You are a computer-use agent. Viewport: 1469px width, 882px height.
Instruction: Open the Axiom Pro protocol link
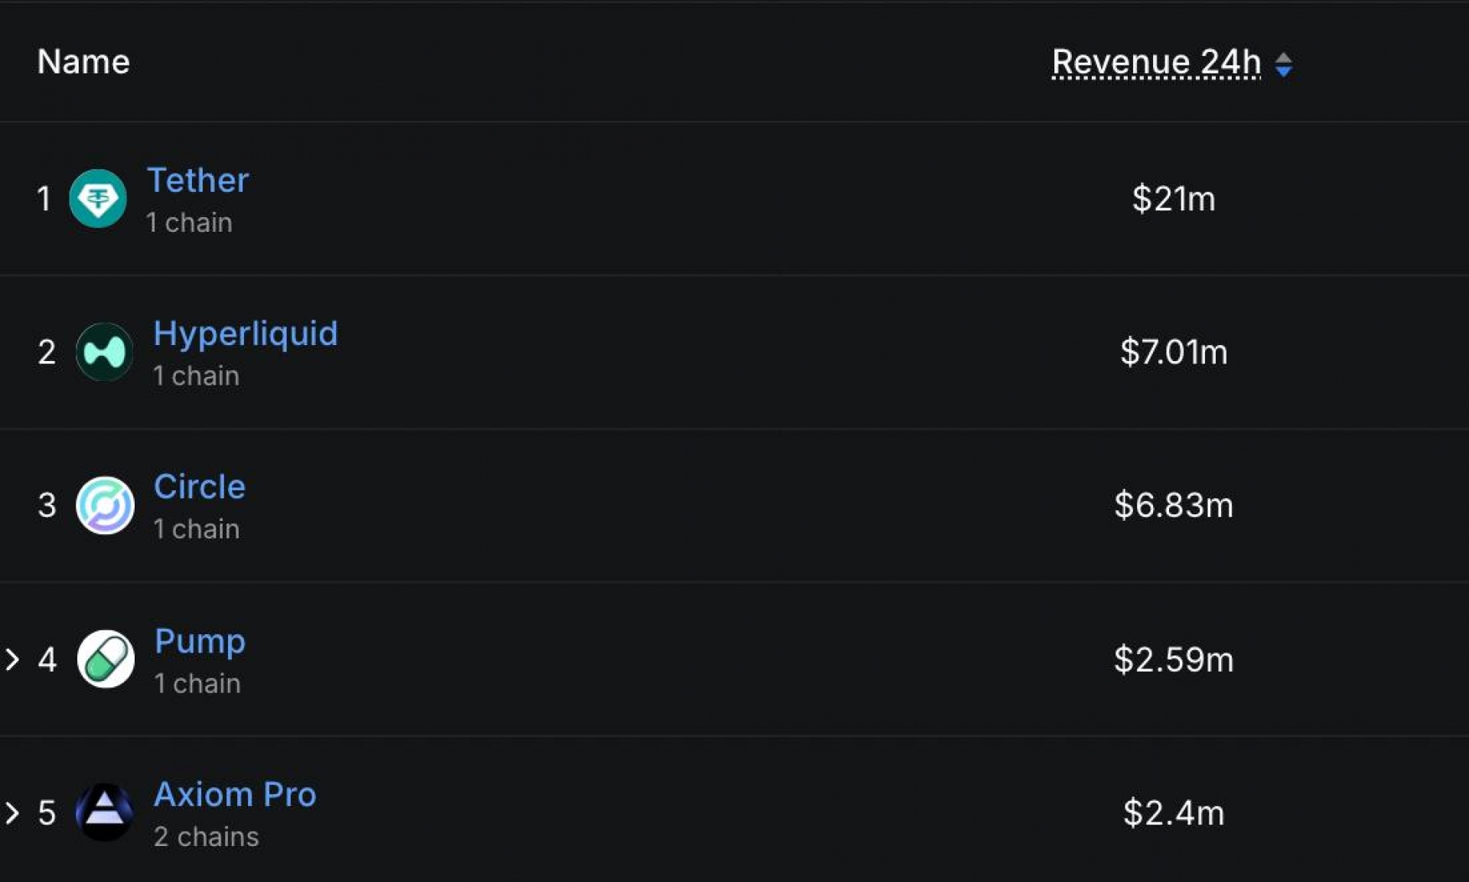[x=234, y=795]
